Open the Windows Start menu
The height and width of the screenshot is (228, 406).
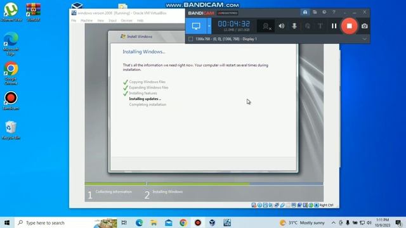[7, 222]
